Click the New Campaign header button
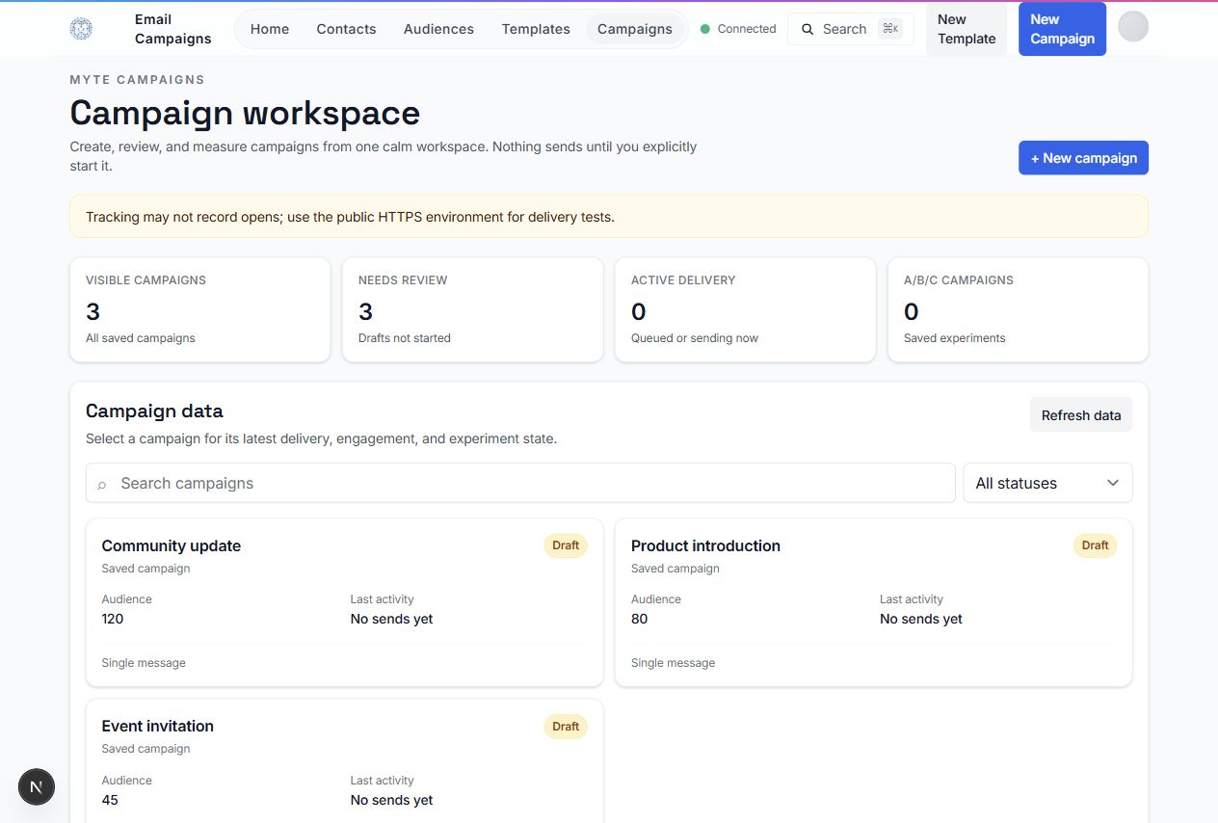Viewport: 1218px width, 823px height. coord(1062,29)
